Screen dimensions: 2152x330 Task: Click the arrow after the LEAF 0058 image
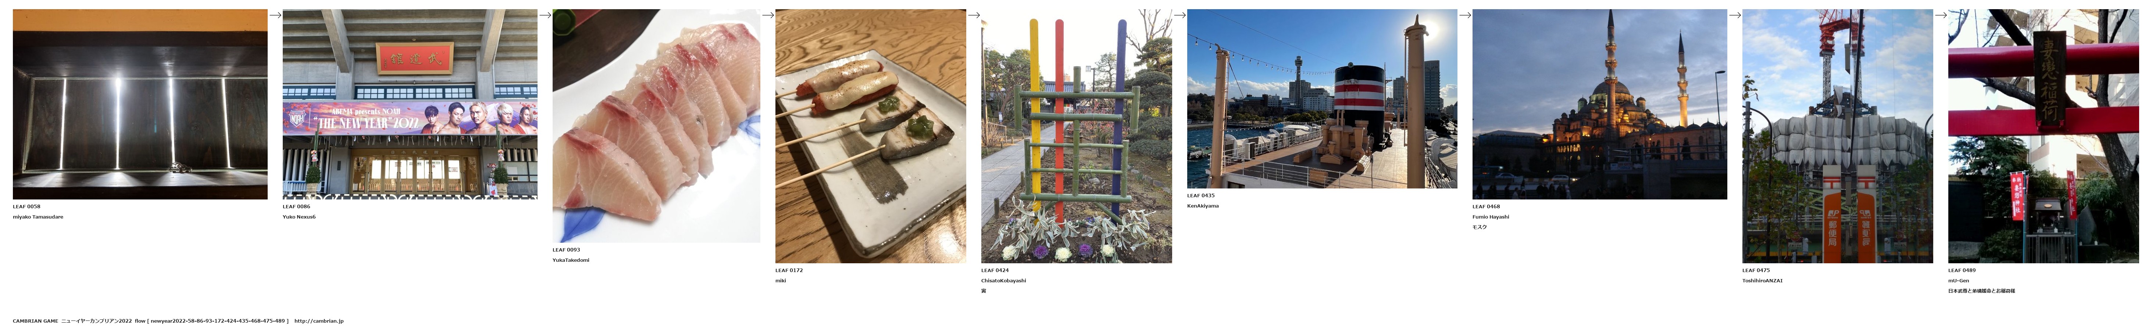tap(275, 15)
